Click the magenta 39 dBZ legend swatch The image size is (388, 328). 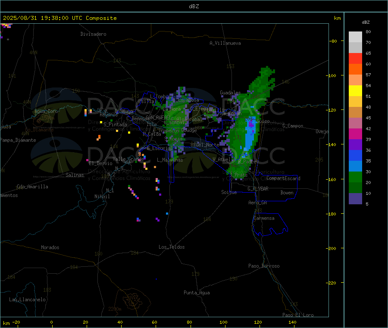pos(355,134)
